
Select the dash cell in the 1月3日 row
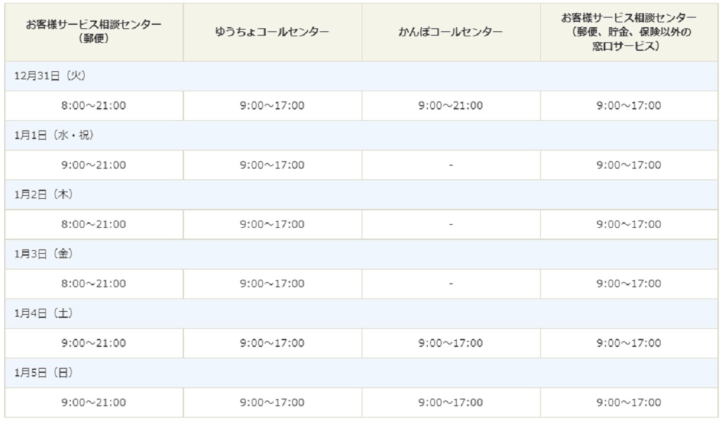click(x=451, y=283)
